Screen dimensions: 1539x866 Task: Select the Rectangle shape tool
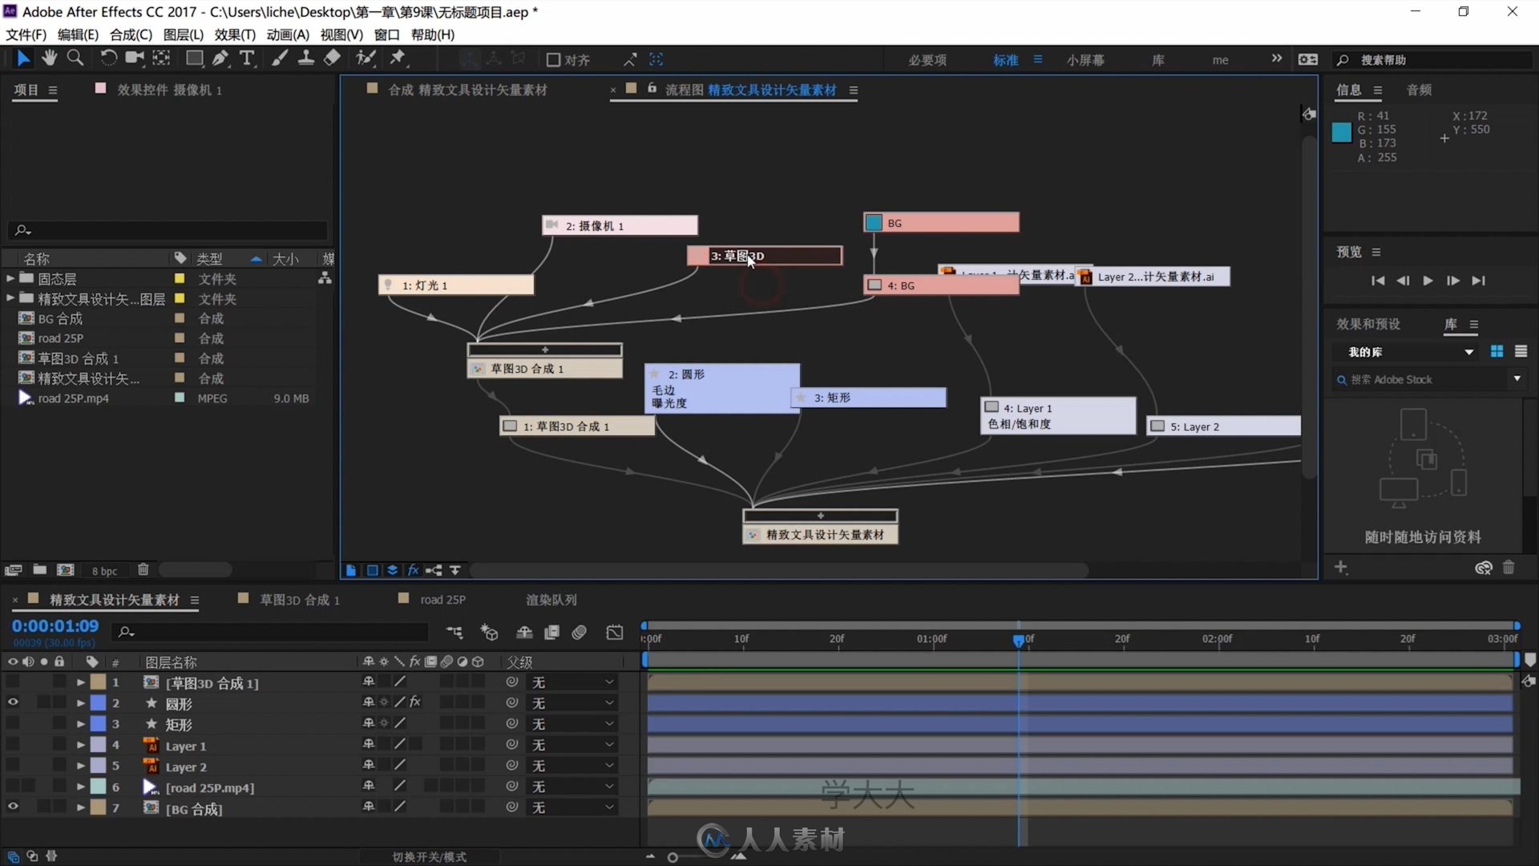194,58
